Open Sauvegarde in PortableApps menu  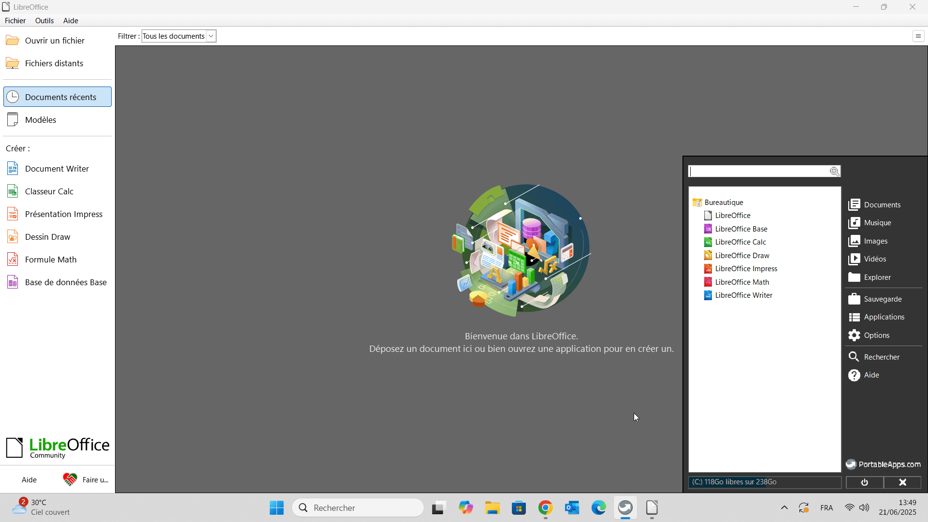coord(875,299)
